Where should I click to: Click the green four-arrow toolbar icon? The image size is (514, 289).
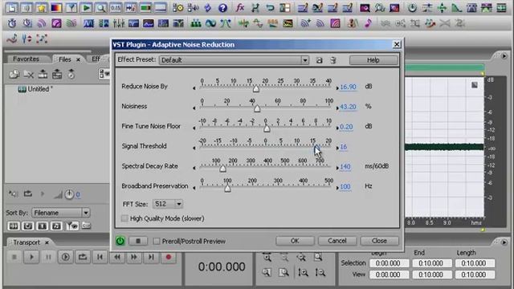[442, 8]
